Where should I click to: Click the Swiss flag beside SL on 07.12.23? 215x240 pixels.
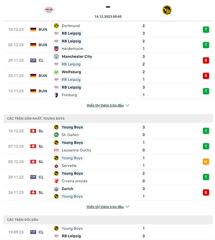point(33,146)
